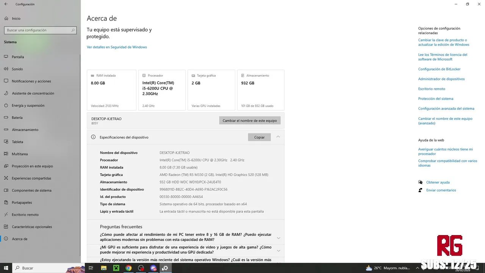
Task: Open Cambiar la clave de producto link
Action: point(444,42)
